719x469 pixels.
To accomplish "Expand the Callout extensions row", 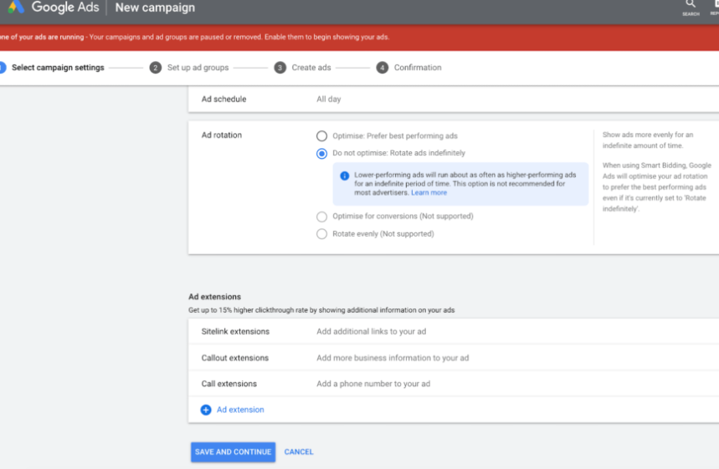I will [x=454, y=358].
